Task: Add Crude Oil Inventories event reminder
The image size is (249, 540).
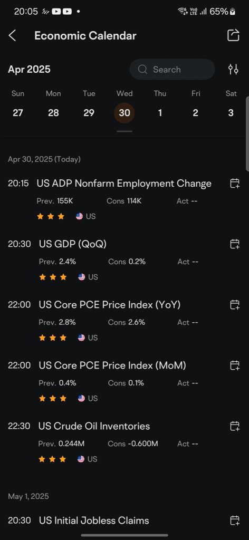Action: 235,426
